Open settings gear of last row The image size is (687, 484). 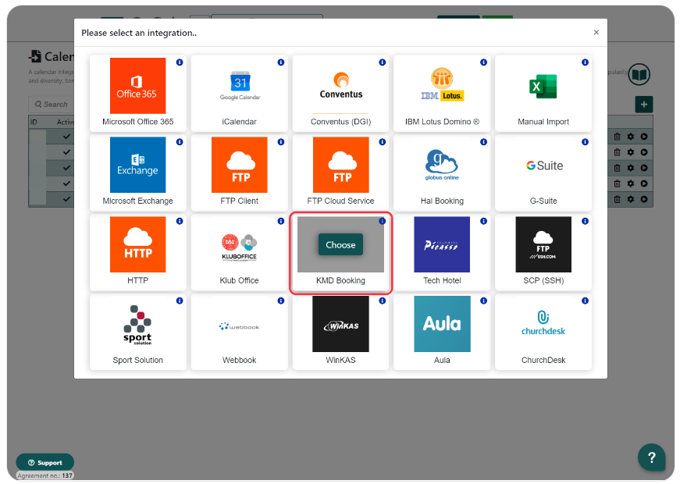pyautogui.click(x=631, y=199)
